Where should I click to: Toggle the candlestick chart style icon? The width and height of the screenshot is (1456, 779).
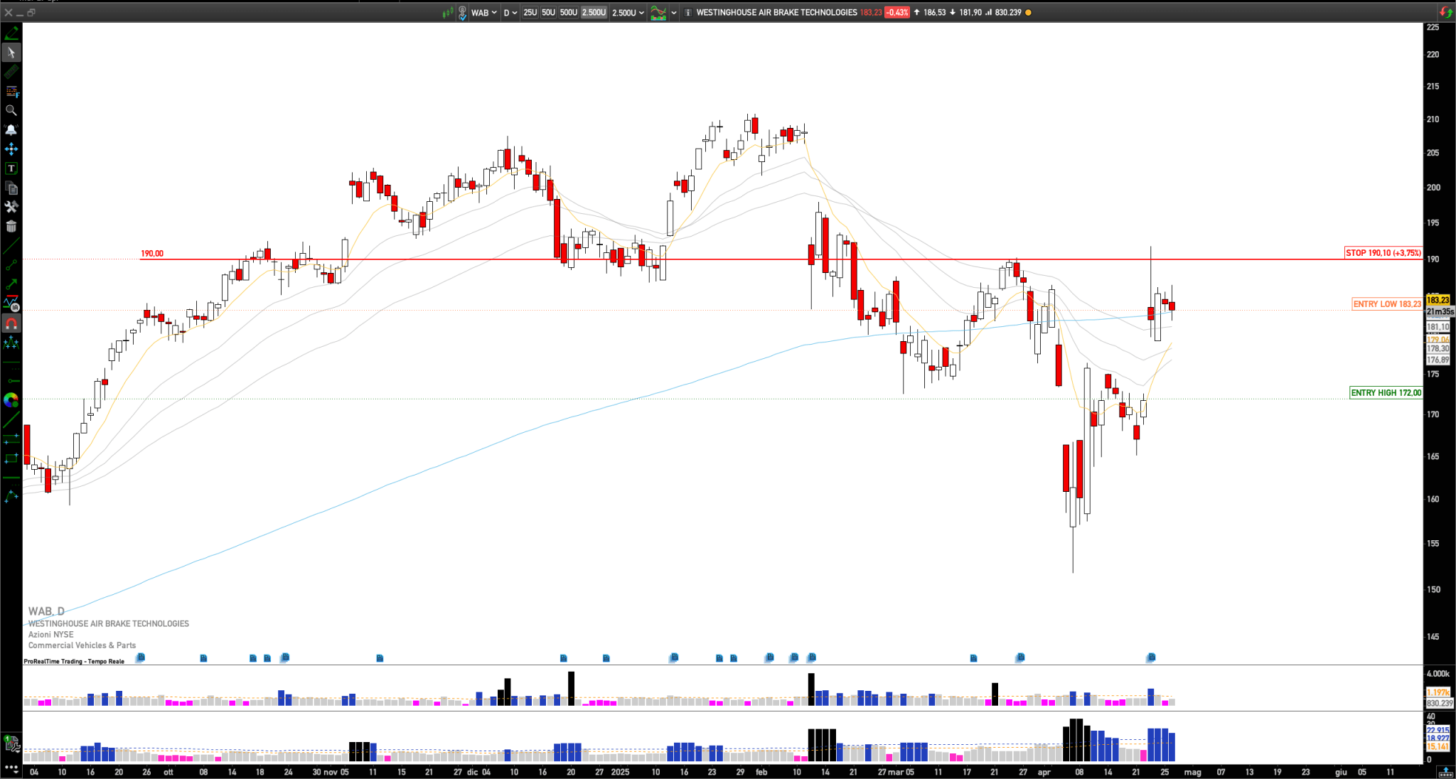[x=448, y=12]
